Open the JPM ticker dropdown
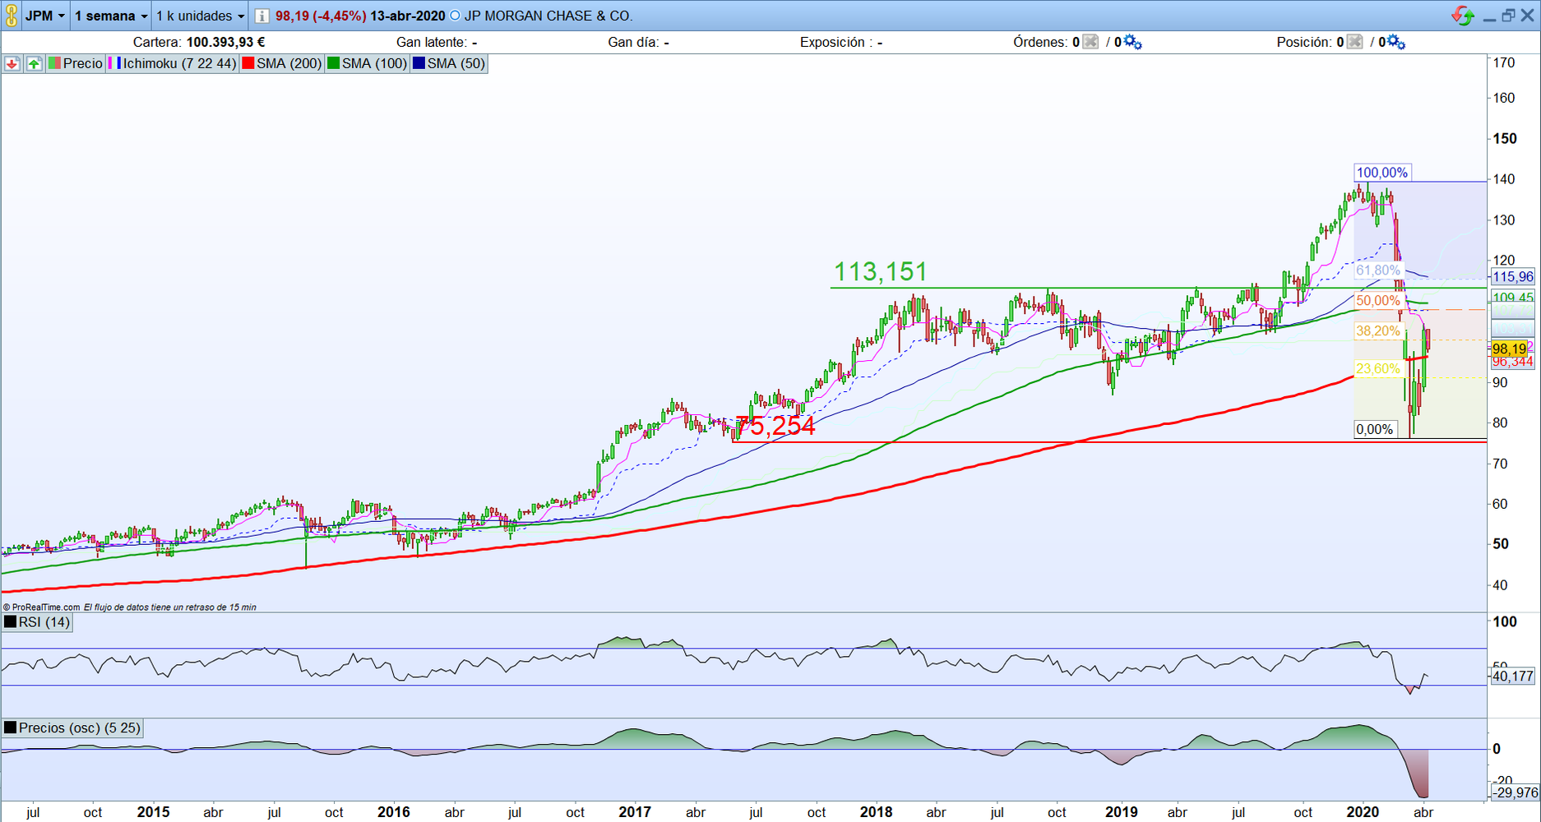 coord(45,16)
